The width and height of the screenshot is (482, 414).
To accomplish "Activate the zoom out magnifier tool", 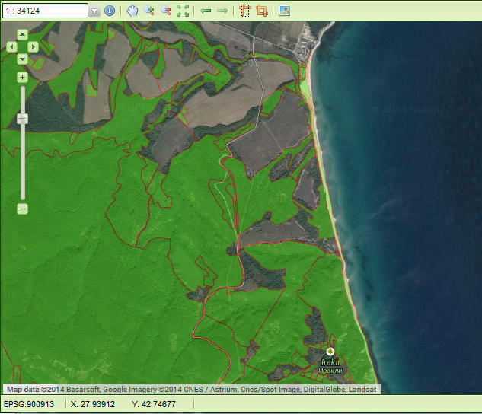I will coord(165,11).
